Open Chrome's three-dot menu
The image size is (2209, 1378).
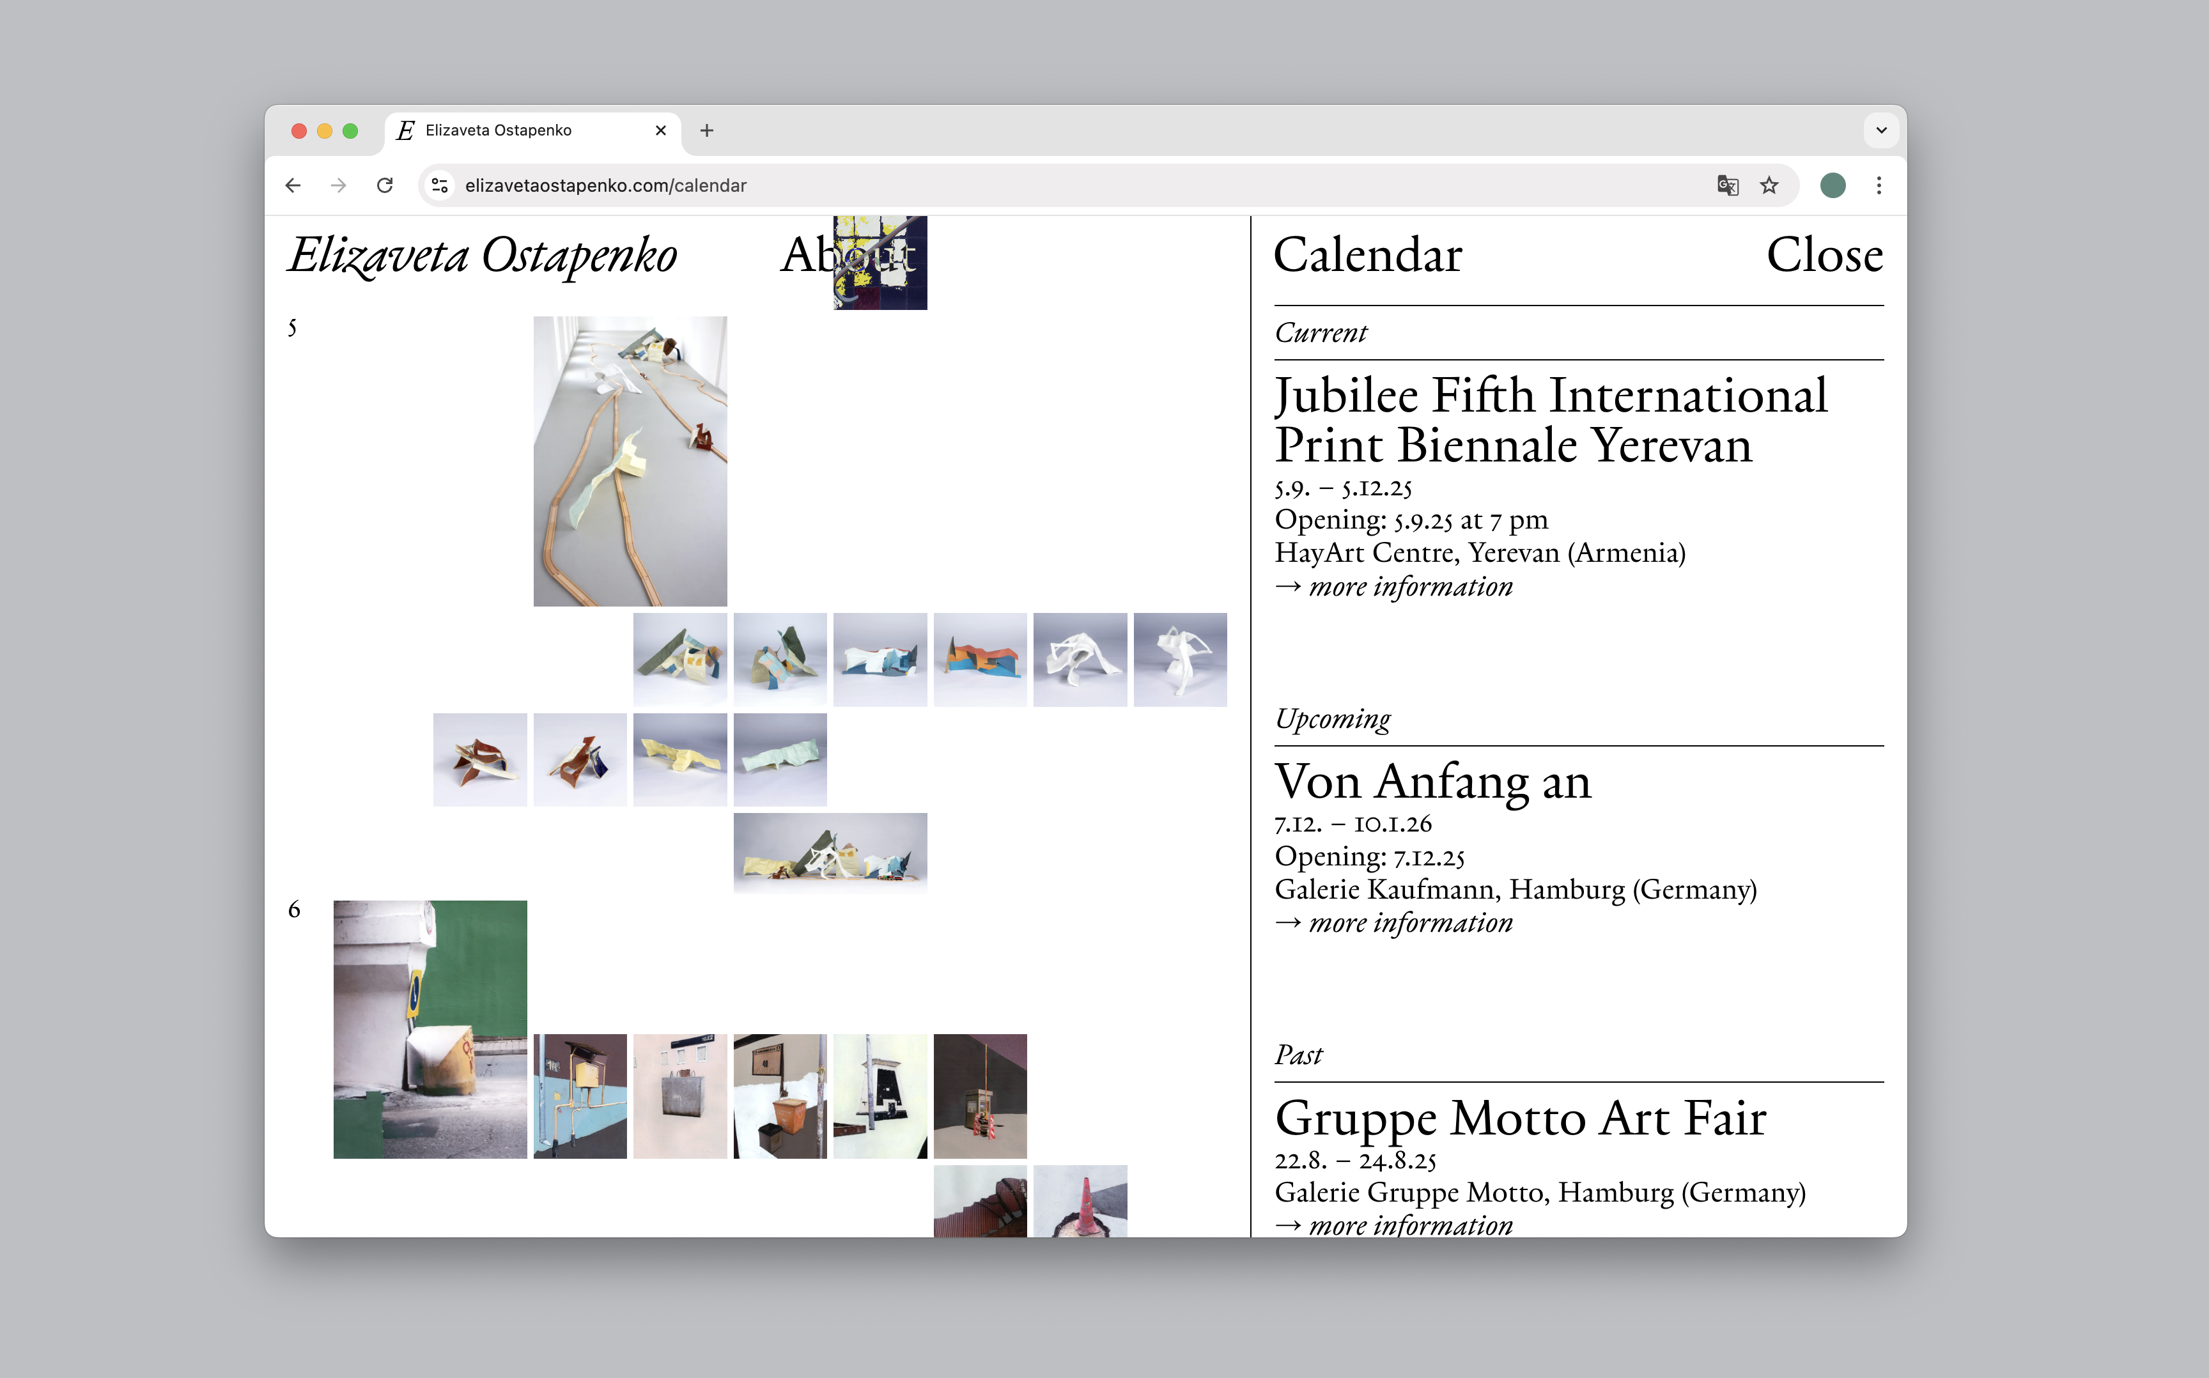[x=1879, y=185]
